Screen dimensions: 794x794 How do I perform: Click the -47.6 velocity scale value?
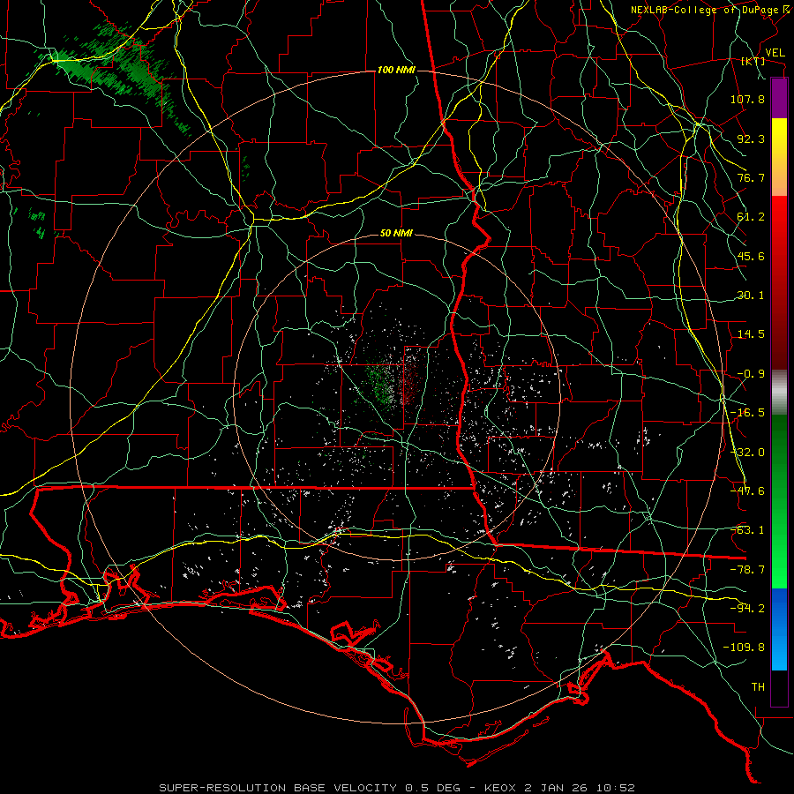click(x=747, y=491)
